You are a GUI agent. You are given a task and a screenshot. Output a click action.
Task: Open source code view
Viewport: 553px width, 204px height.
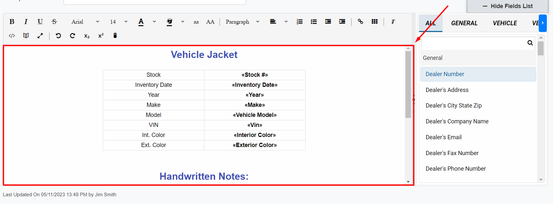click(12, 36)
